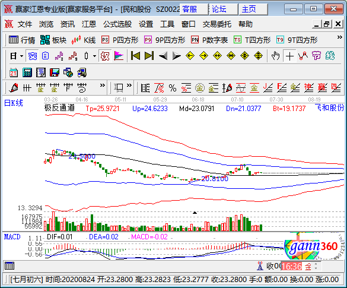
Task: Toggle the 极 reversal channel indicator
Action: pos(105,56)
